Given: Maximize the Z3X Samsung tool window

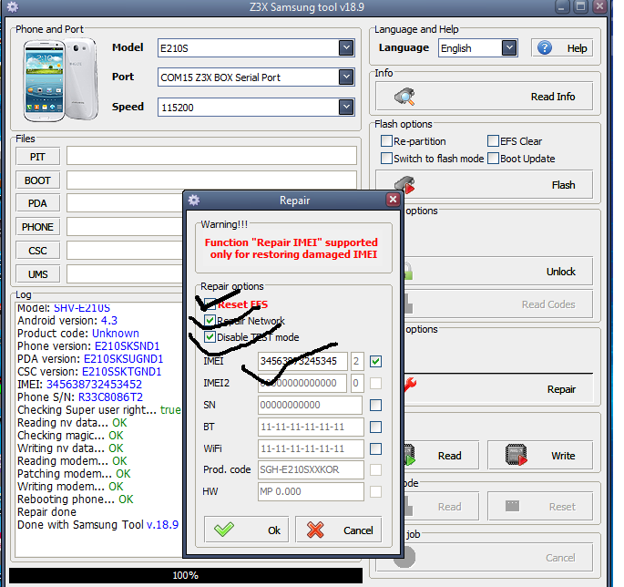Looking at the screenshot, I should tap(581, 6).
